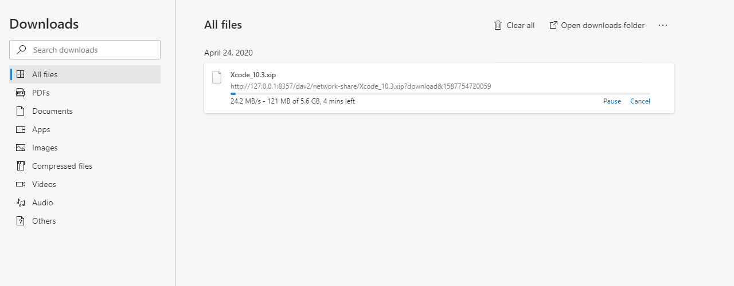Open the more options ellipsis menu
The width and height of the screenshot is (734, 286).
(x=663, y=25)
